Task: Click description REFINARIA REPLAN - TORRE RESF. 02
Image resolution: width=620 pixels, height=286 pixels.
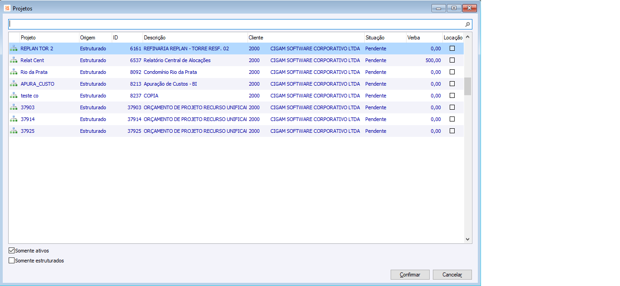Action: tap(186, 48)
